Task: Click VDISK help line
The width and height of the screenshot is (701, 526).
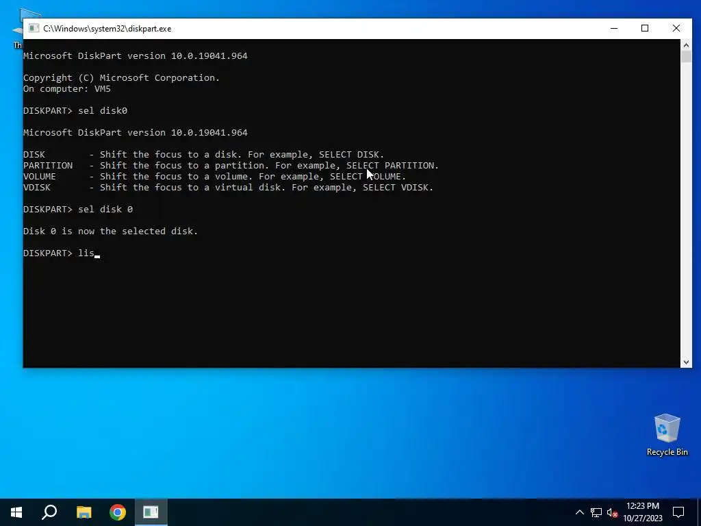Action: click(228, 188)
